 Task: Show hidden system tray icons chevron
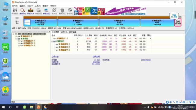(145, 107)
